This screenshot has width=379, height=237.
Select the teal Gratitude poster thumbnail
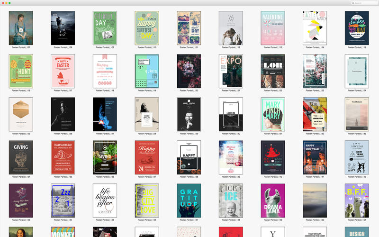[x=189, y=201]
